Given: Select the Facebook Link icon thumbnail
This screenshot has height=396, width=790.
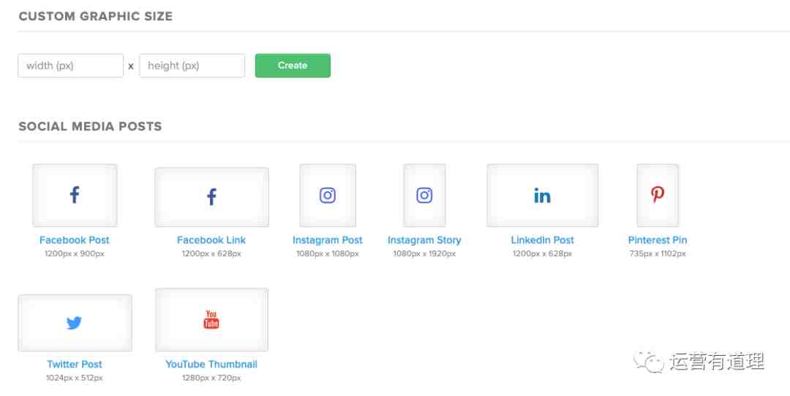Looking at the screenshot, I should [211, 197].
